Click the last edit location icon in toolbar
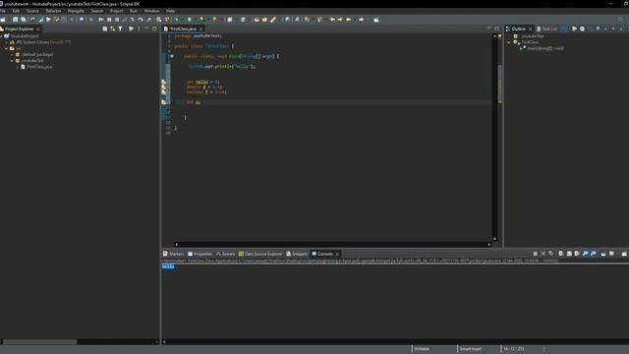The width and height of the screenshot is (629, 354). pos(332,20)
